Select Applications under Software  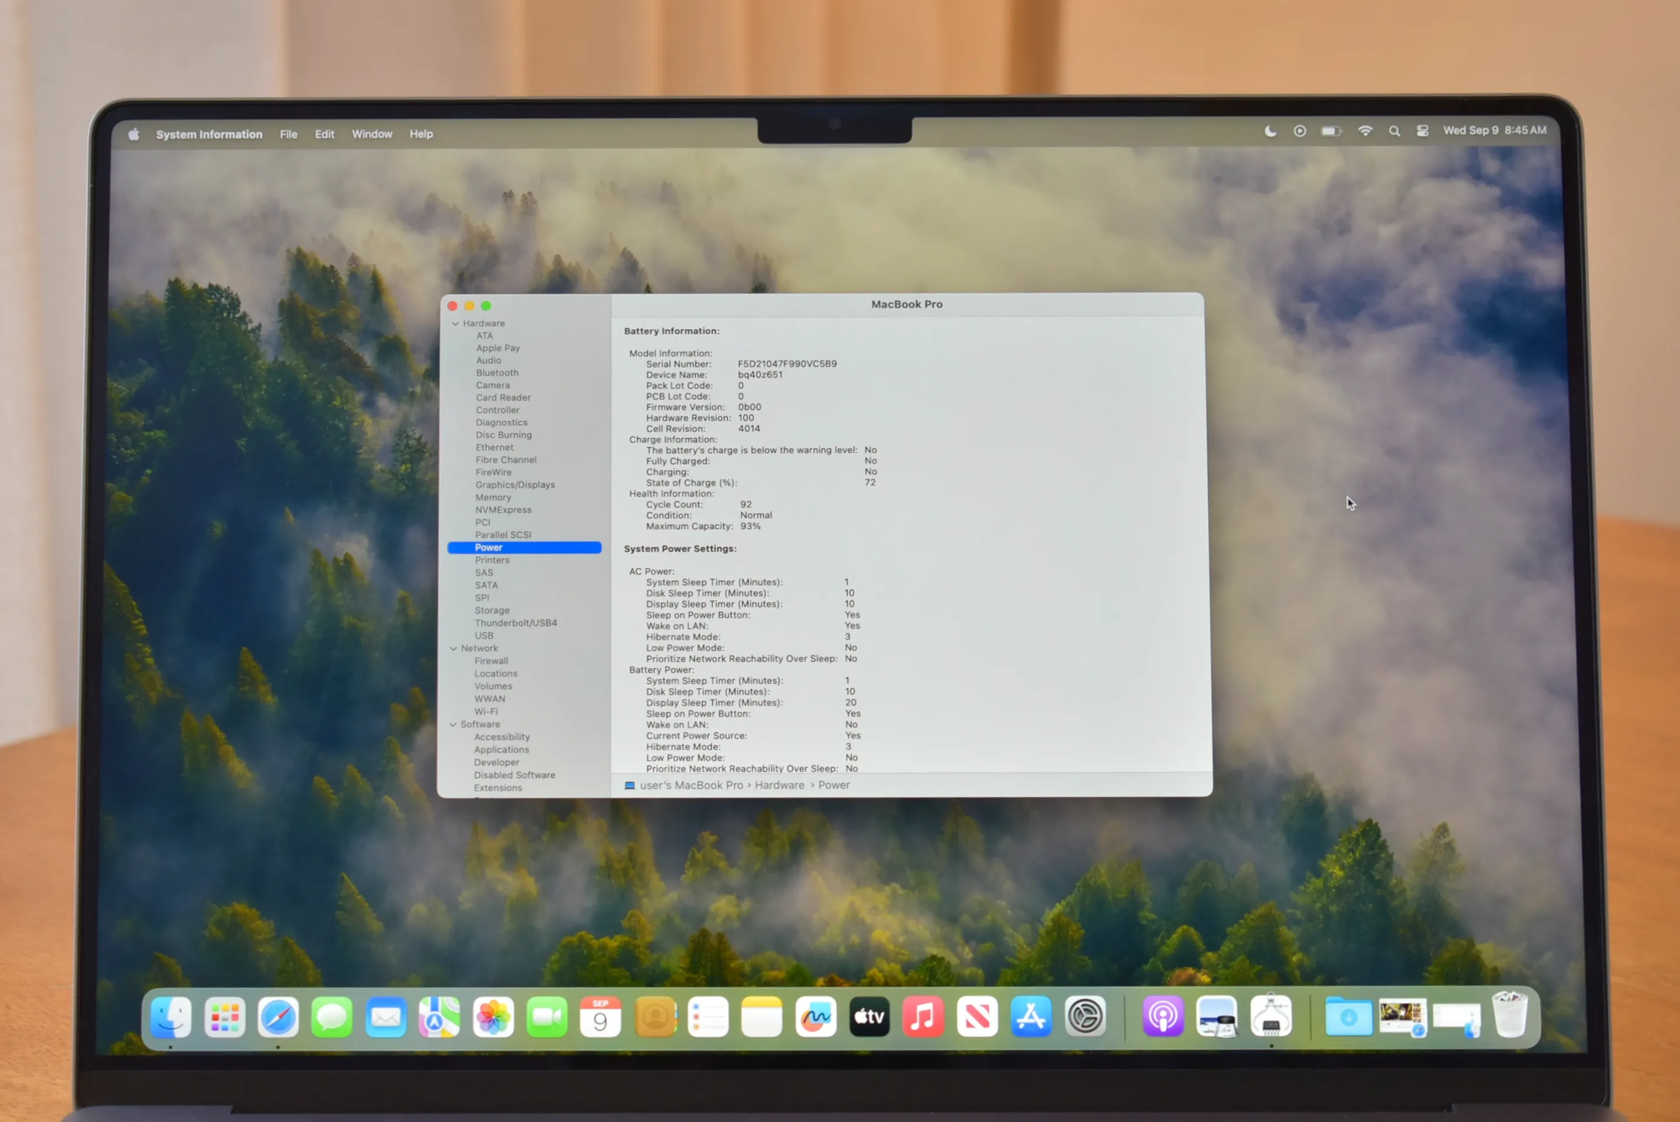pyautogui.click(x=502, y=749)
